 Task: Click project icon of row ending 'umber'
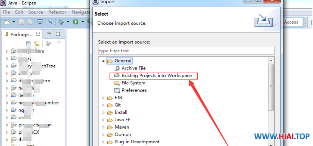point(14,103)
